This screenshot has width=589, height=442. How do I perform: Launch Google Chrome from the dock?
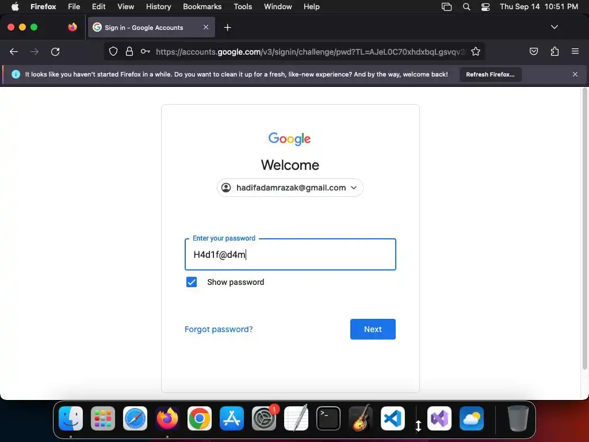tap(200, 418)
